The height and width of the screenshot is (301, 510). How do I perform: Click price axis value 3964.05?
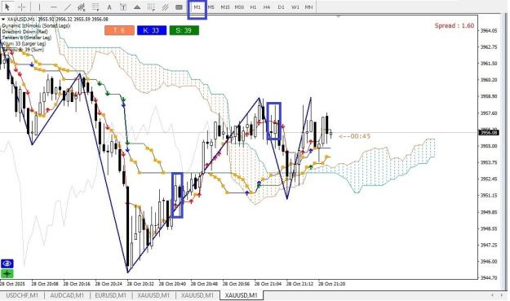pos(489,30)
